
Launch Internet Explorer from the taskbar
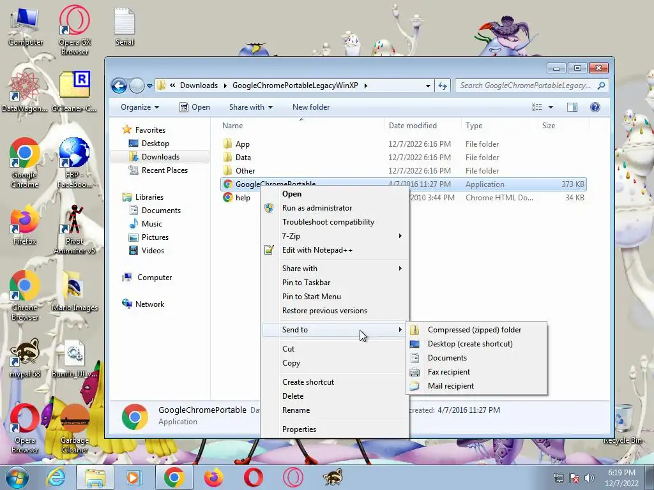click(x=56, y=477)
